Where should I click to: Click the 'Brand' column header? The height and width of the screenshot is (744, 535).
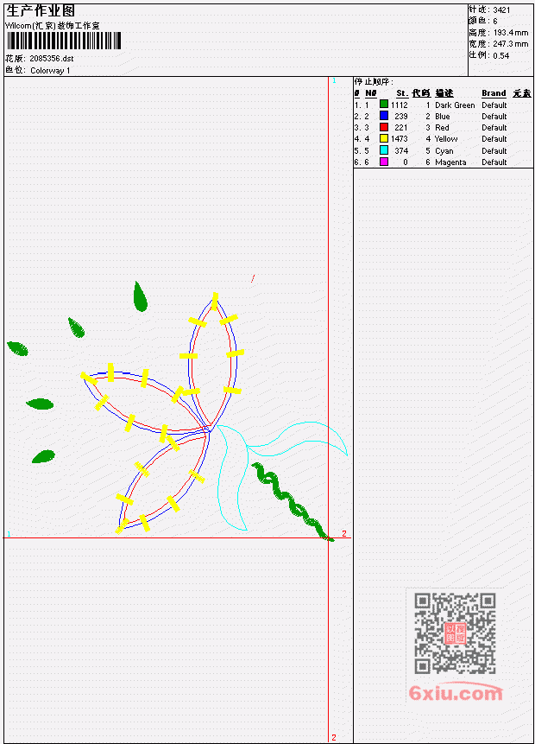click(494, 93)
